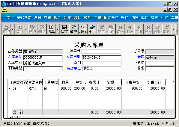
Task: Open the 基础设置 menu
Action: [x=24, y=18]
